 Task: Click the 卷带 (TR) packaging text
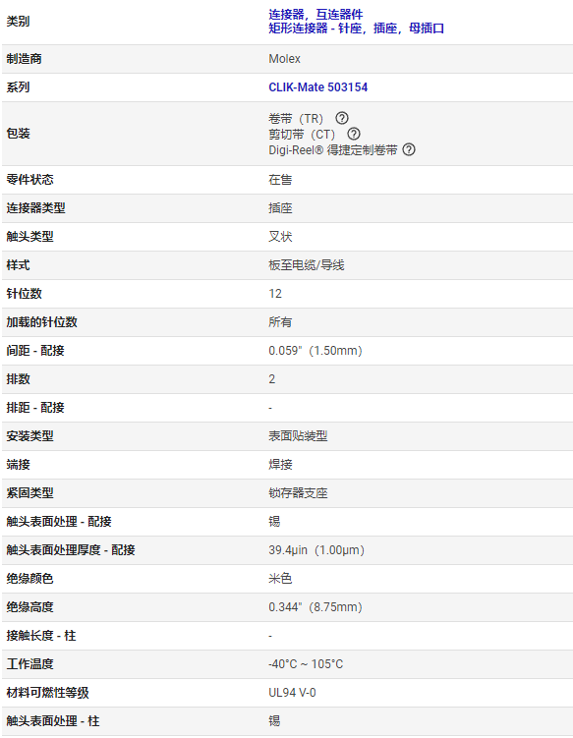click(296, 118)
